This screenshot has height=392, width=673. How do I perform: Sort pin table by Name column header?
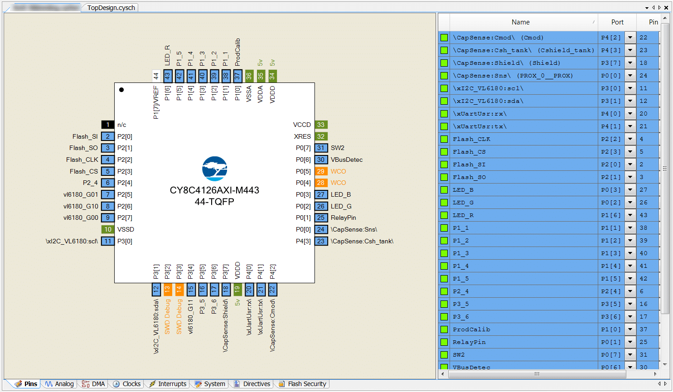520,22
